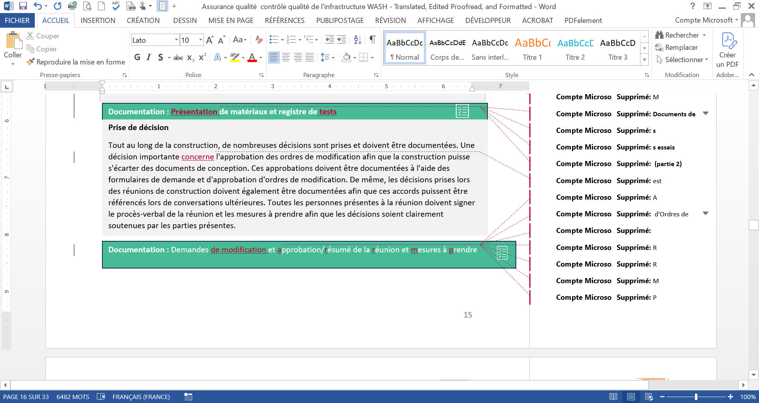Screen dimensions: 759x403
Task: Switch to the MISE EN PAGE tab
Action: pyautogui.click(x=231, y=20)
